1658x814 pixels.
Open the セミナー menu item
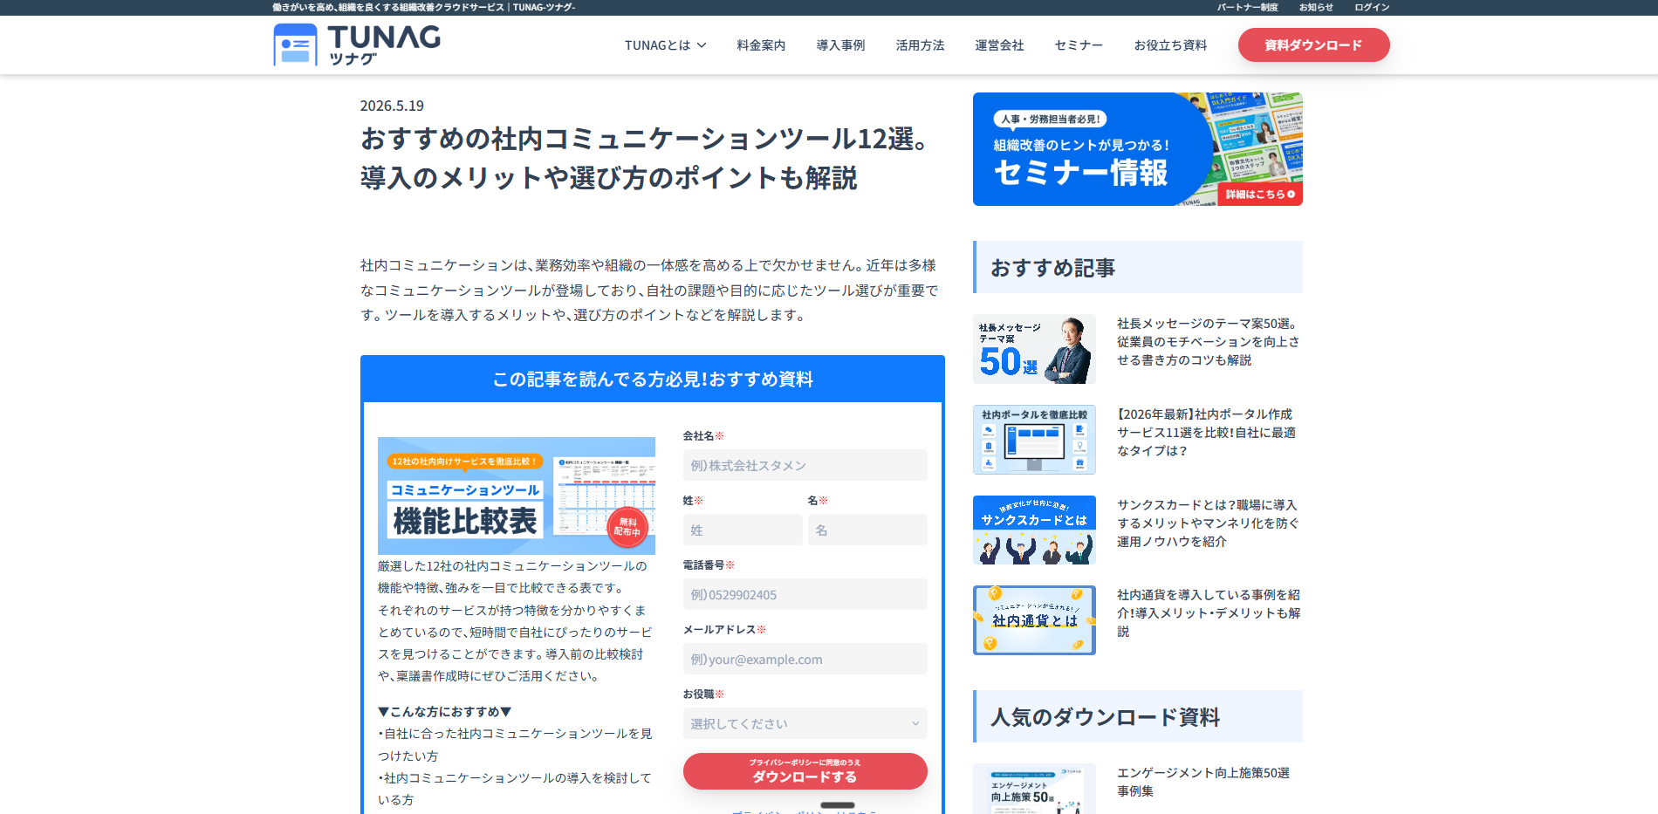point(1079,45)
